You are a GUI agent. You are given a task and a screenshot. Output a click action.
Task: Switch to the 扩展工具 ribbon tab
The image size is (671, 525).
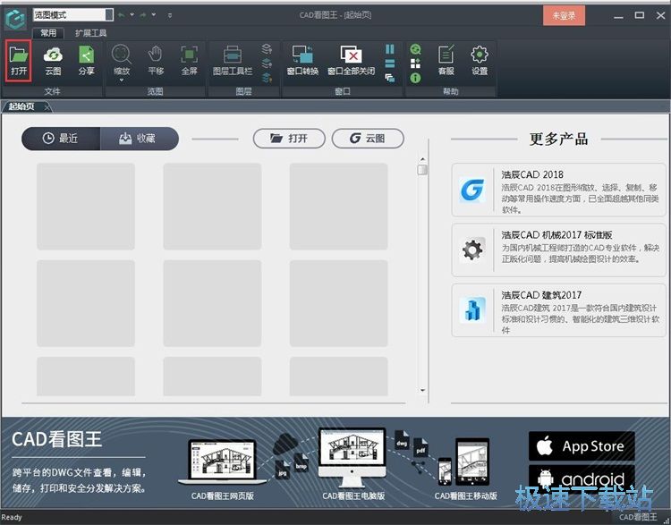[90, 32]
